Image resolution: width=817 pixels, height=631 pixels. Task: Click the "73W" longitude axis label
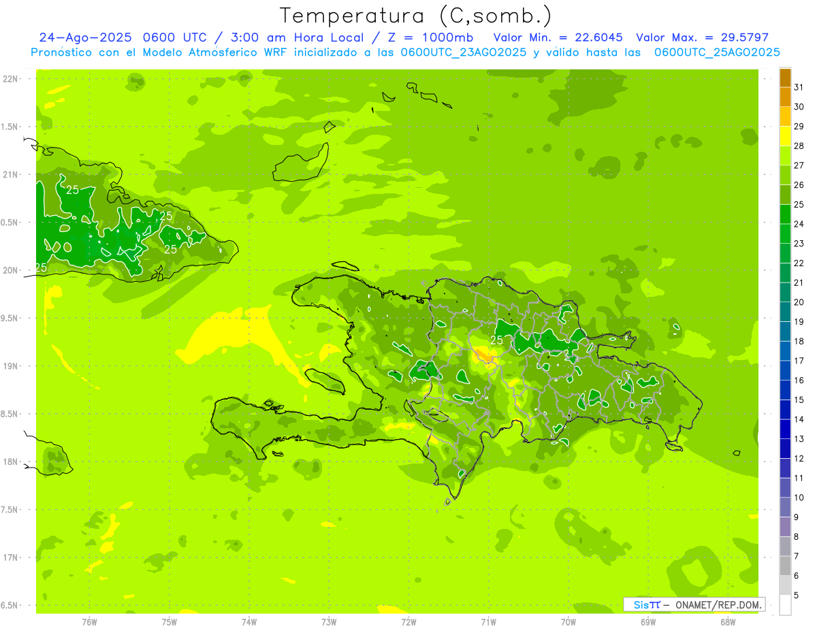coord(329,621)
